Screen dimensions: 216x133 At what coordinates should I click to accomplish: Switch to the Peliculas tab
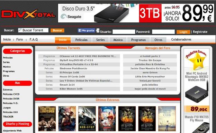[x=81, y=40]
